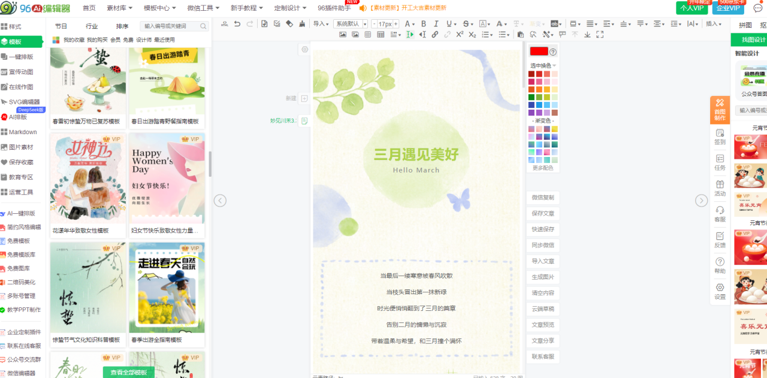Apply italic formatting from toolbar
767x378 pixels.
(x=436, y=24)
